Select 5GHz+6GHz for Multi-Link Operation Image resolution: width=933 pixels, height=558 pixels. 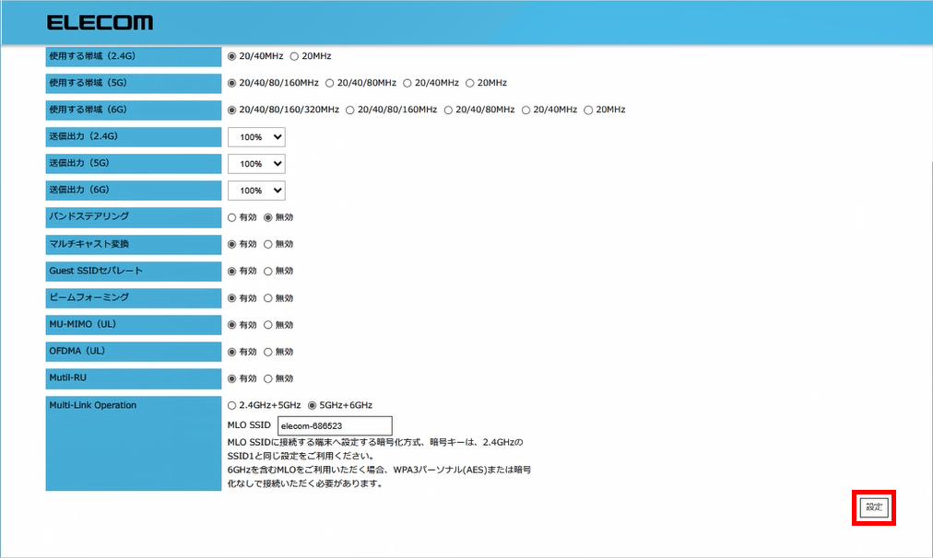(313, 405)
